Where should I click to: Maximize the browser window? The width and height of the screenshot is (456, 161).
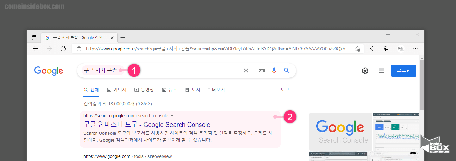(403, 34)
